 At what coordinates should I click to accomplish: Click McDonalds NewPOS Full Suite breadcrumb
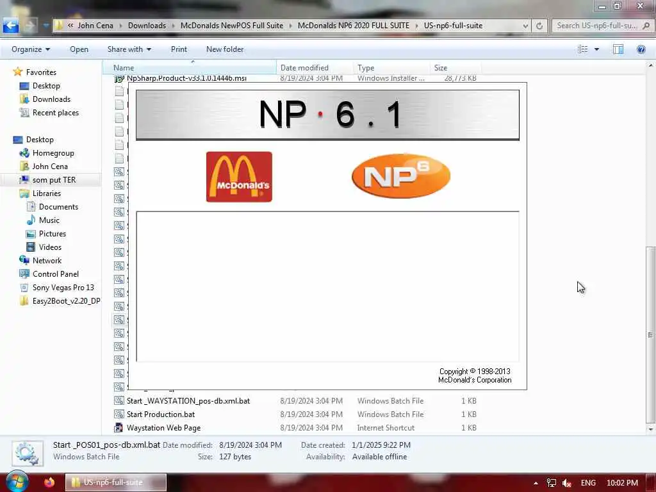point(232,26)
